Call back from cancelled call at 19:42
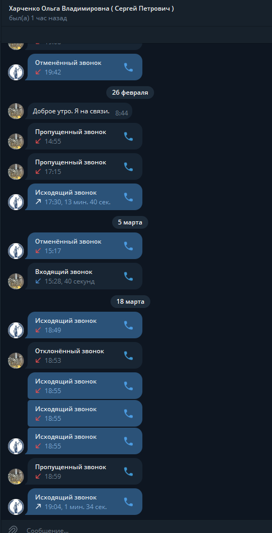This screenshot has width=272, height=533. point(129,68)
